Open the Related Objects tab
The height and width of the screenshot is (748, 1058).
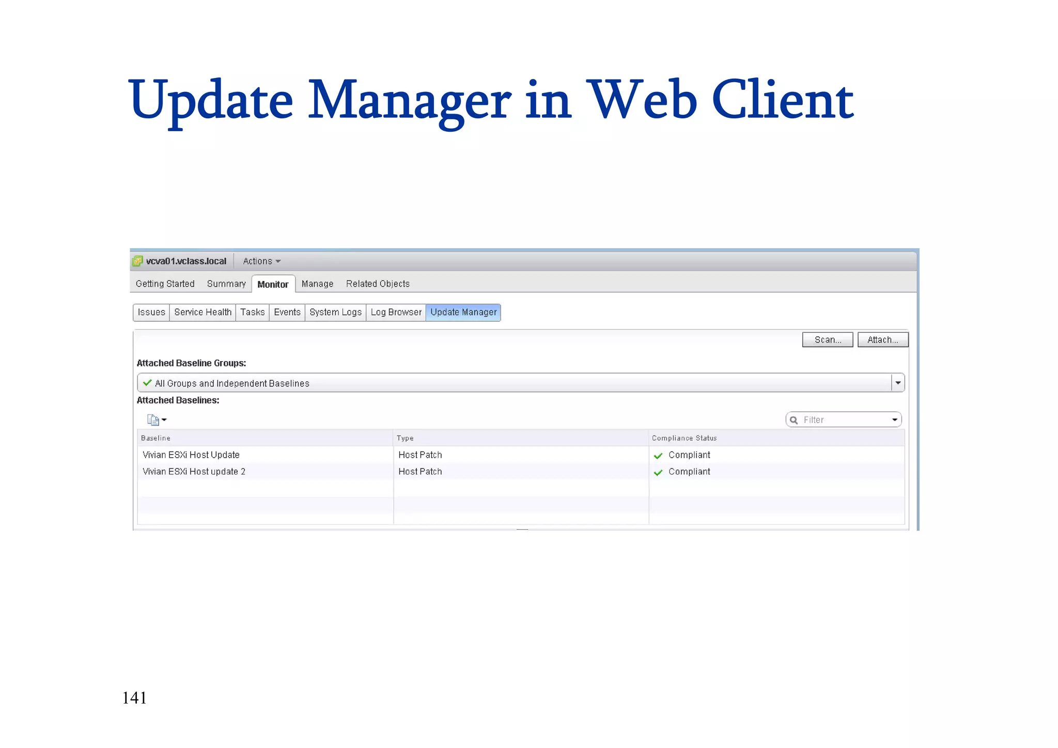378,284
